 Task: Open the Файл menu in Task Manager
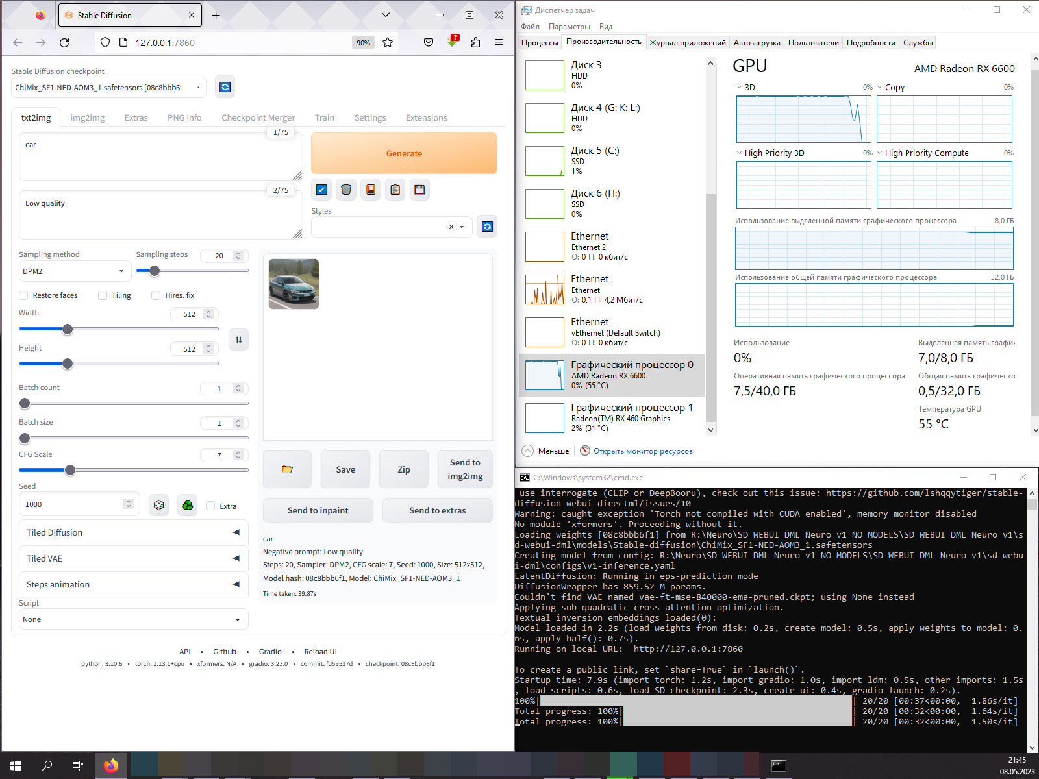(x=530, y=27)
